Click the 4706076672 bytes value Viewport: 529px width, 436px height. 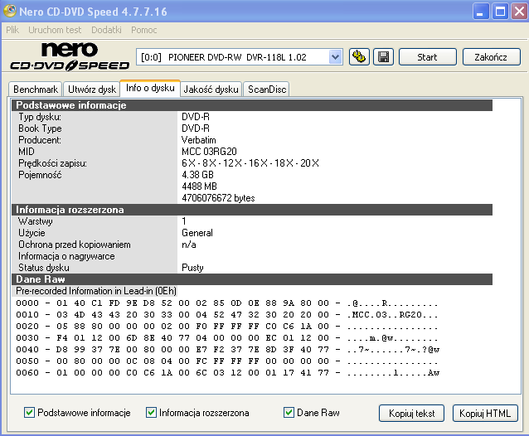tap(218, 198)
